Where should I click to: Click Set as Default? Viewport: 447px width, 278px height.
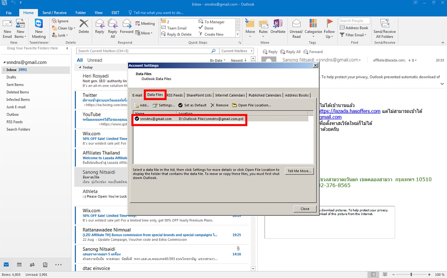coord(192,105)
